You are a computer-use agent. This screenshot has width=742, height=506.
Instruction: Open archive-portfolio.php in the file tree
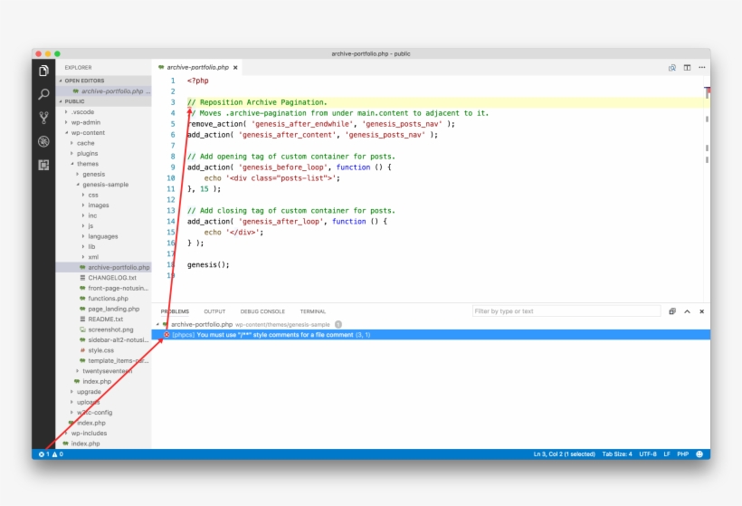point(103,267)
